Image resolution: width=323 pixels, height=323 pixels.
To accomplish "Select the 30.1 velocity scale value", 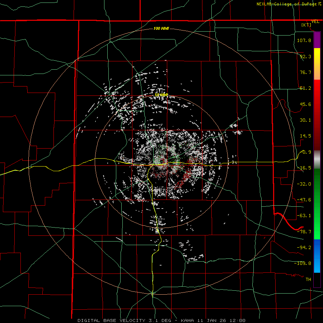I will [305, 120].
